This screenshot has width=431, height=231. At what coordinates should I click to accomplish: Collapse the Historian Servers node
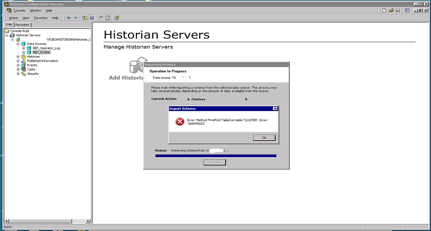7,35
